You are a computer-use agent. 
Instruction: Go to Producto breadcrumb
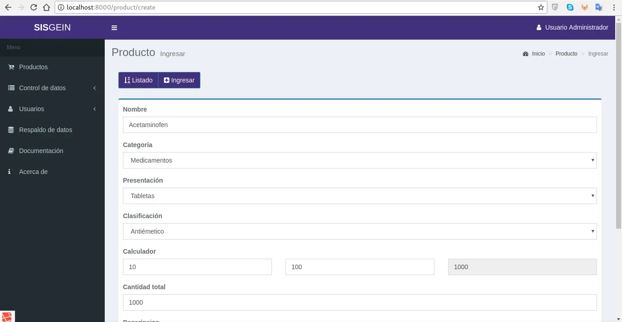point(566,54)
